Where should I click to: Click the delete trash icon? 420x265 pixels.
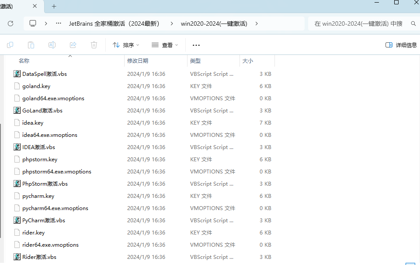[x=94, y=45]
